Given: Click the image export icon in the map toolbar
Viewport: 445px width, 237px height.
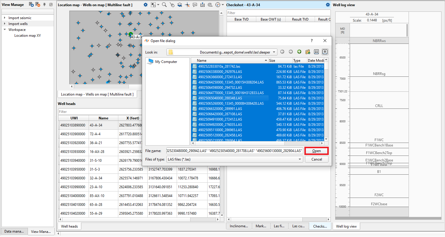Looking at the screenshot, I should [202, 5].
